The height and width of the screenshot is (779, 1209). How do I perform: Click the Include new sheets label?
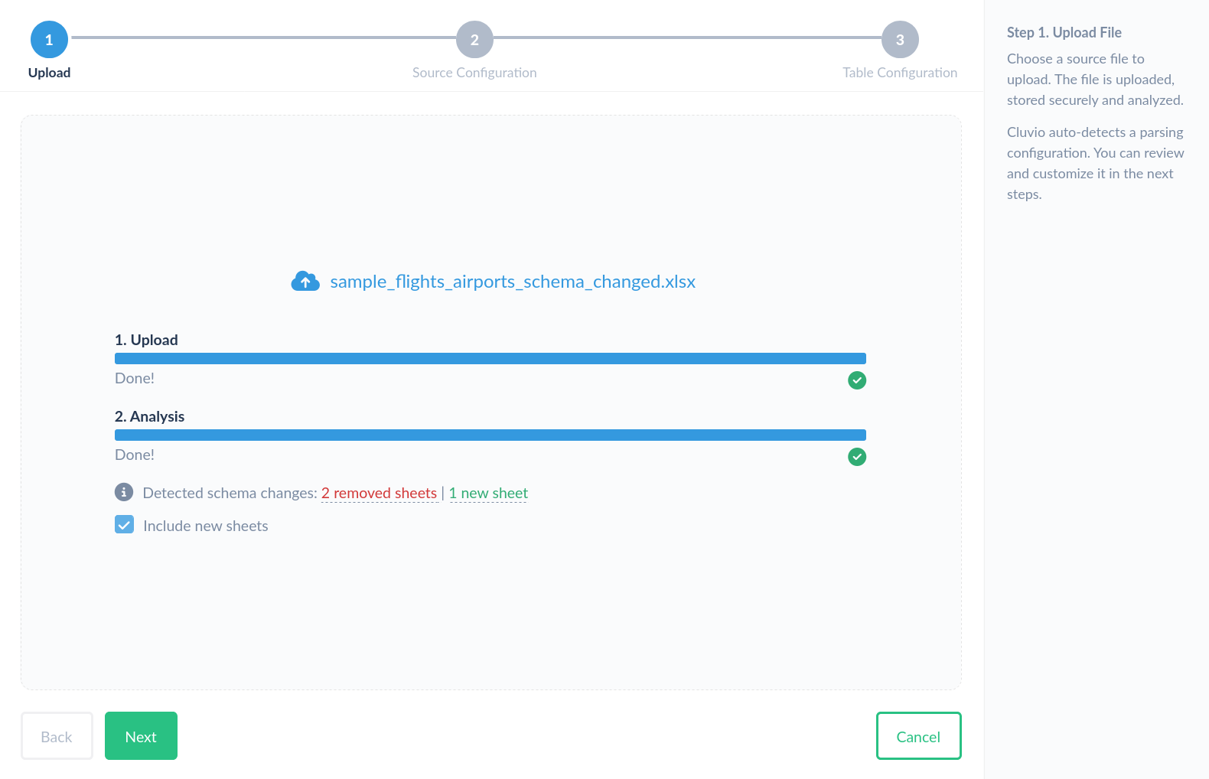205,526
